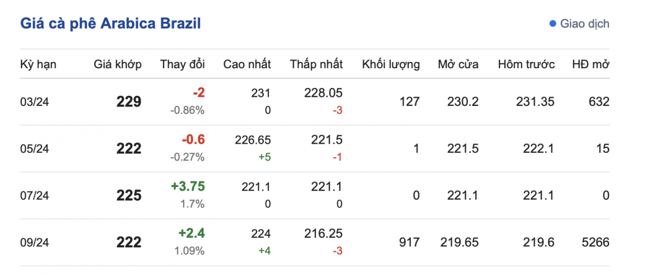The height and width of the screenshot is (275, 645).
Task: Click the Mở cửa column header
Action: [458, 64]
